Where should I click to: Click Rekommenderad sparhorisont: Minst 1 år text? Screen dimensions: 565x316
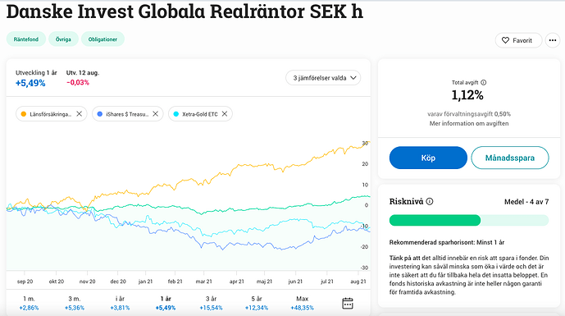[x=446, y=242]
